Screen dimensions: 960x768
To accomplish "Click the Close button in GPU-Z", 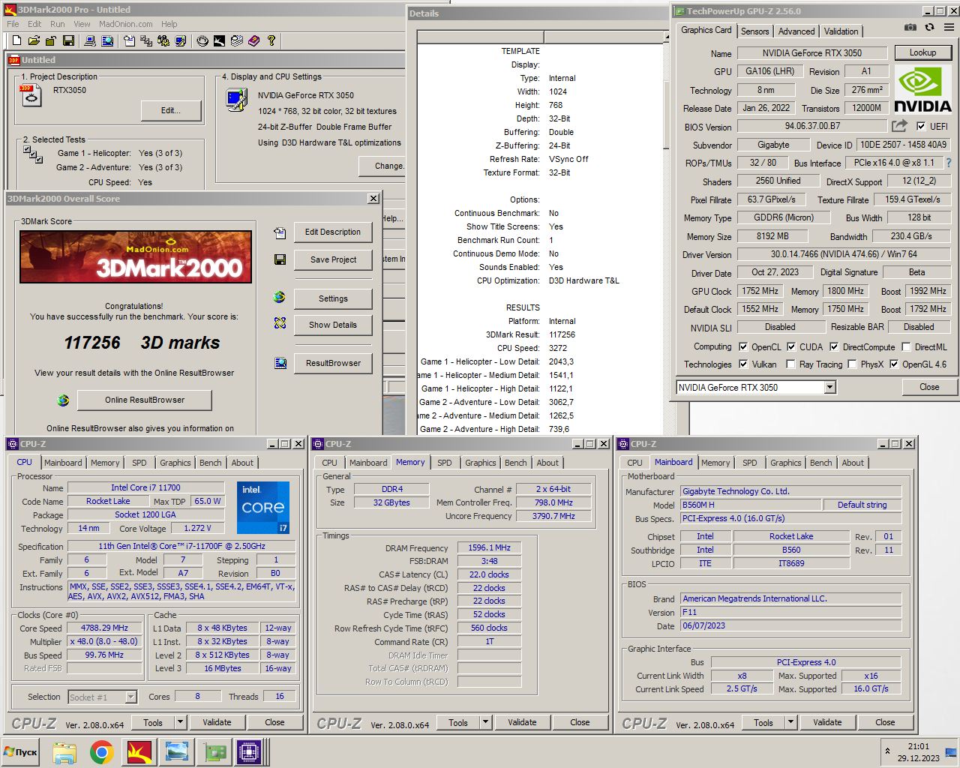I will coord(929,387).
